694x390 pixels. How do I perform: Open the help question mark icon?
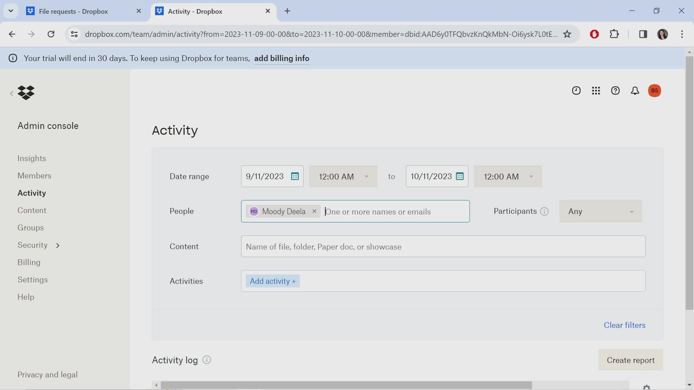(615, 91)
